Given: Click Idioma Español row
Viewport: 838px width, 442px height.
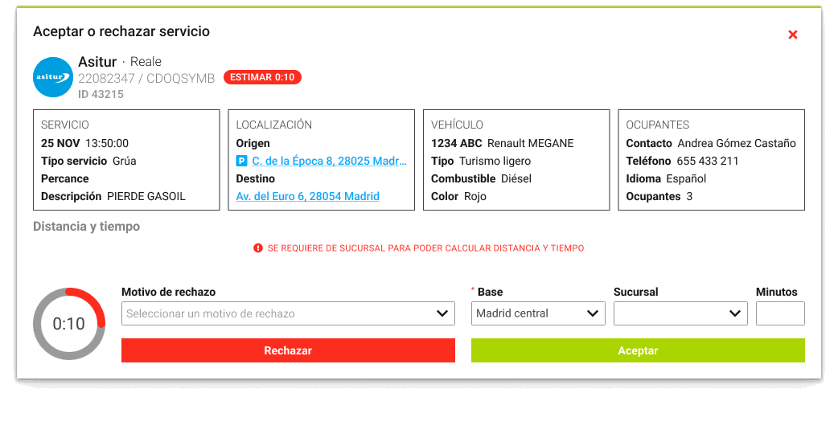Looking at the screenshot, I should pyautogui.click(x=666, y=178).
